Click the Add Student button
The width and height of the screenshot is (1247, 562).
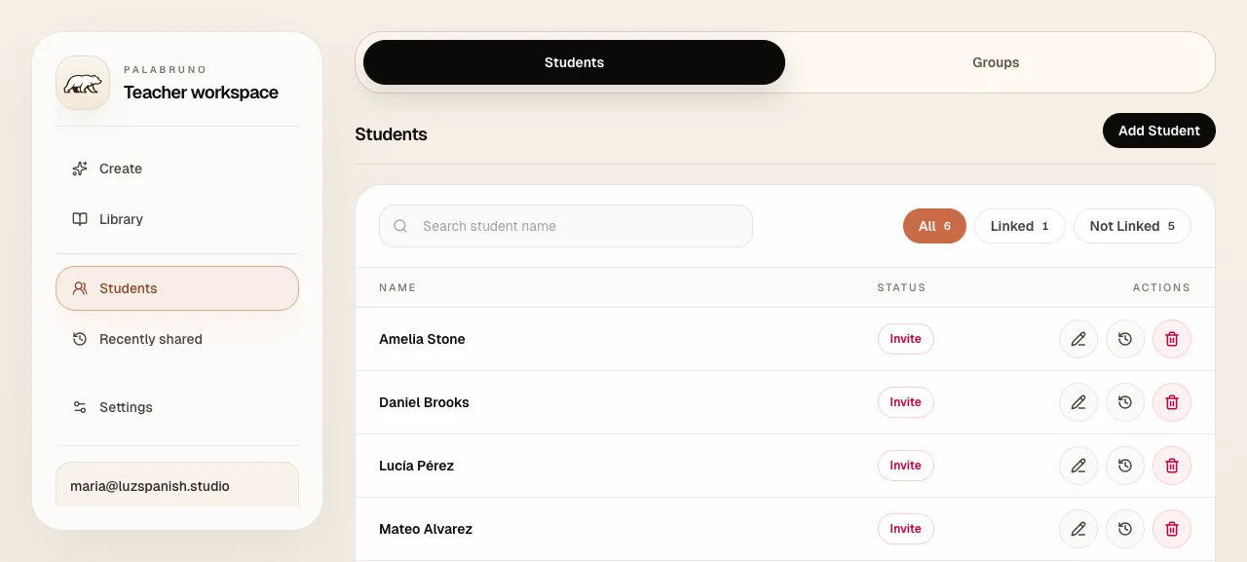tap(1158, 130)
